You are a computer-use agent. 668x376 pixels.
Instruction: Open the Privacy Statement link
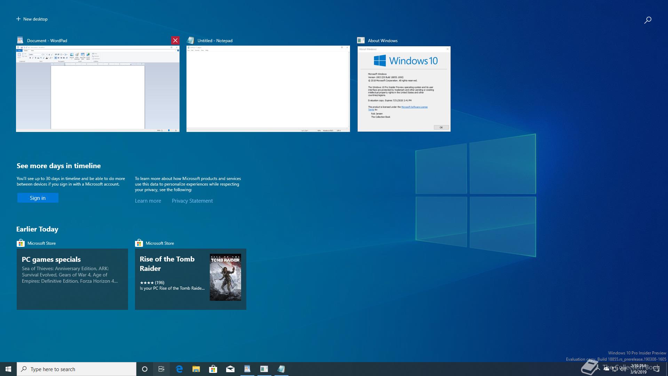(x=192, y=201)
